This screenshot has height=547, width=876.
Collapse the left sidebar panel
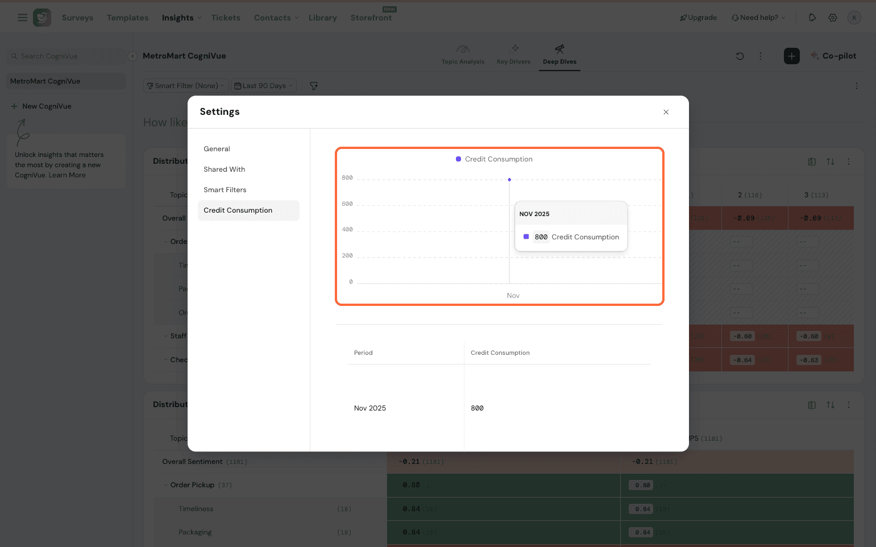[132, 56]
